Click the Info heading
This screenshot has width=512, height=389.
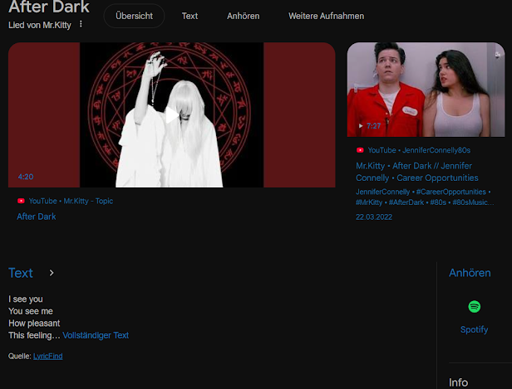(x=458, y=382)
